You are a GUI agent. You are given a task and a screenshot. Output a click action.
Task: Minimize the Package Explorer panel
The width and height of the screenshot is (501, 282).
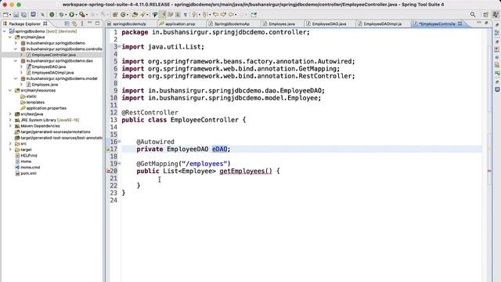(90, 23)
